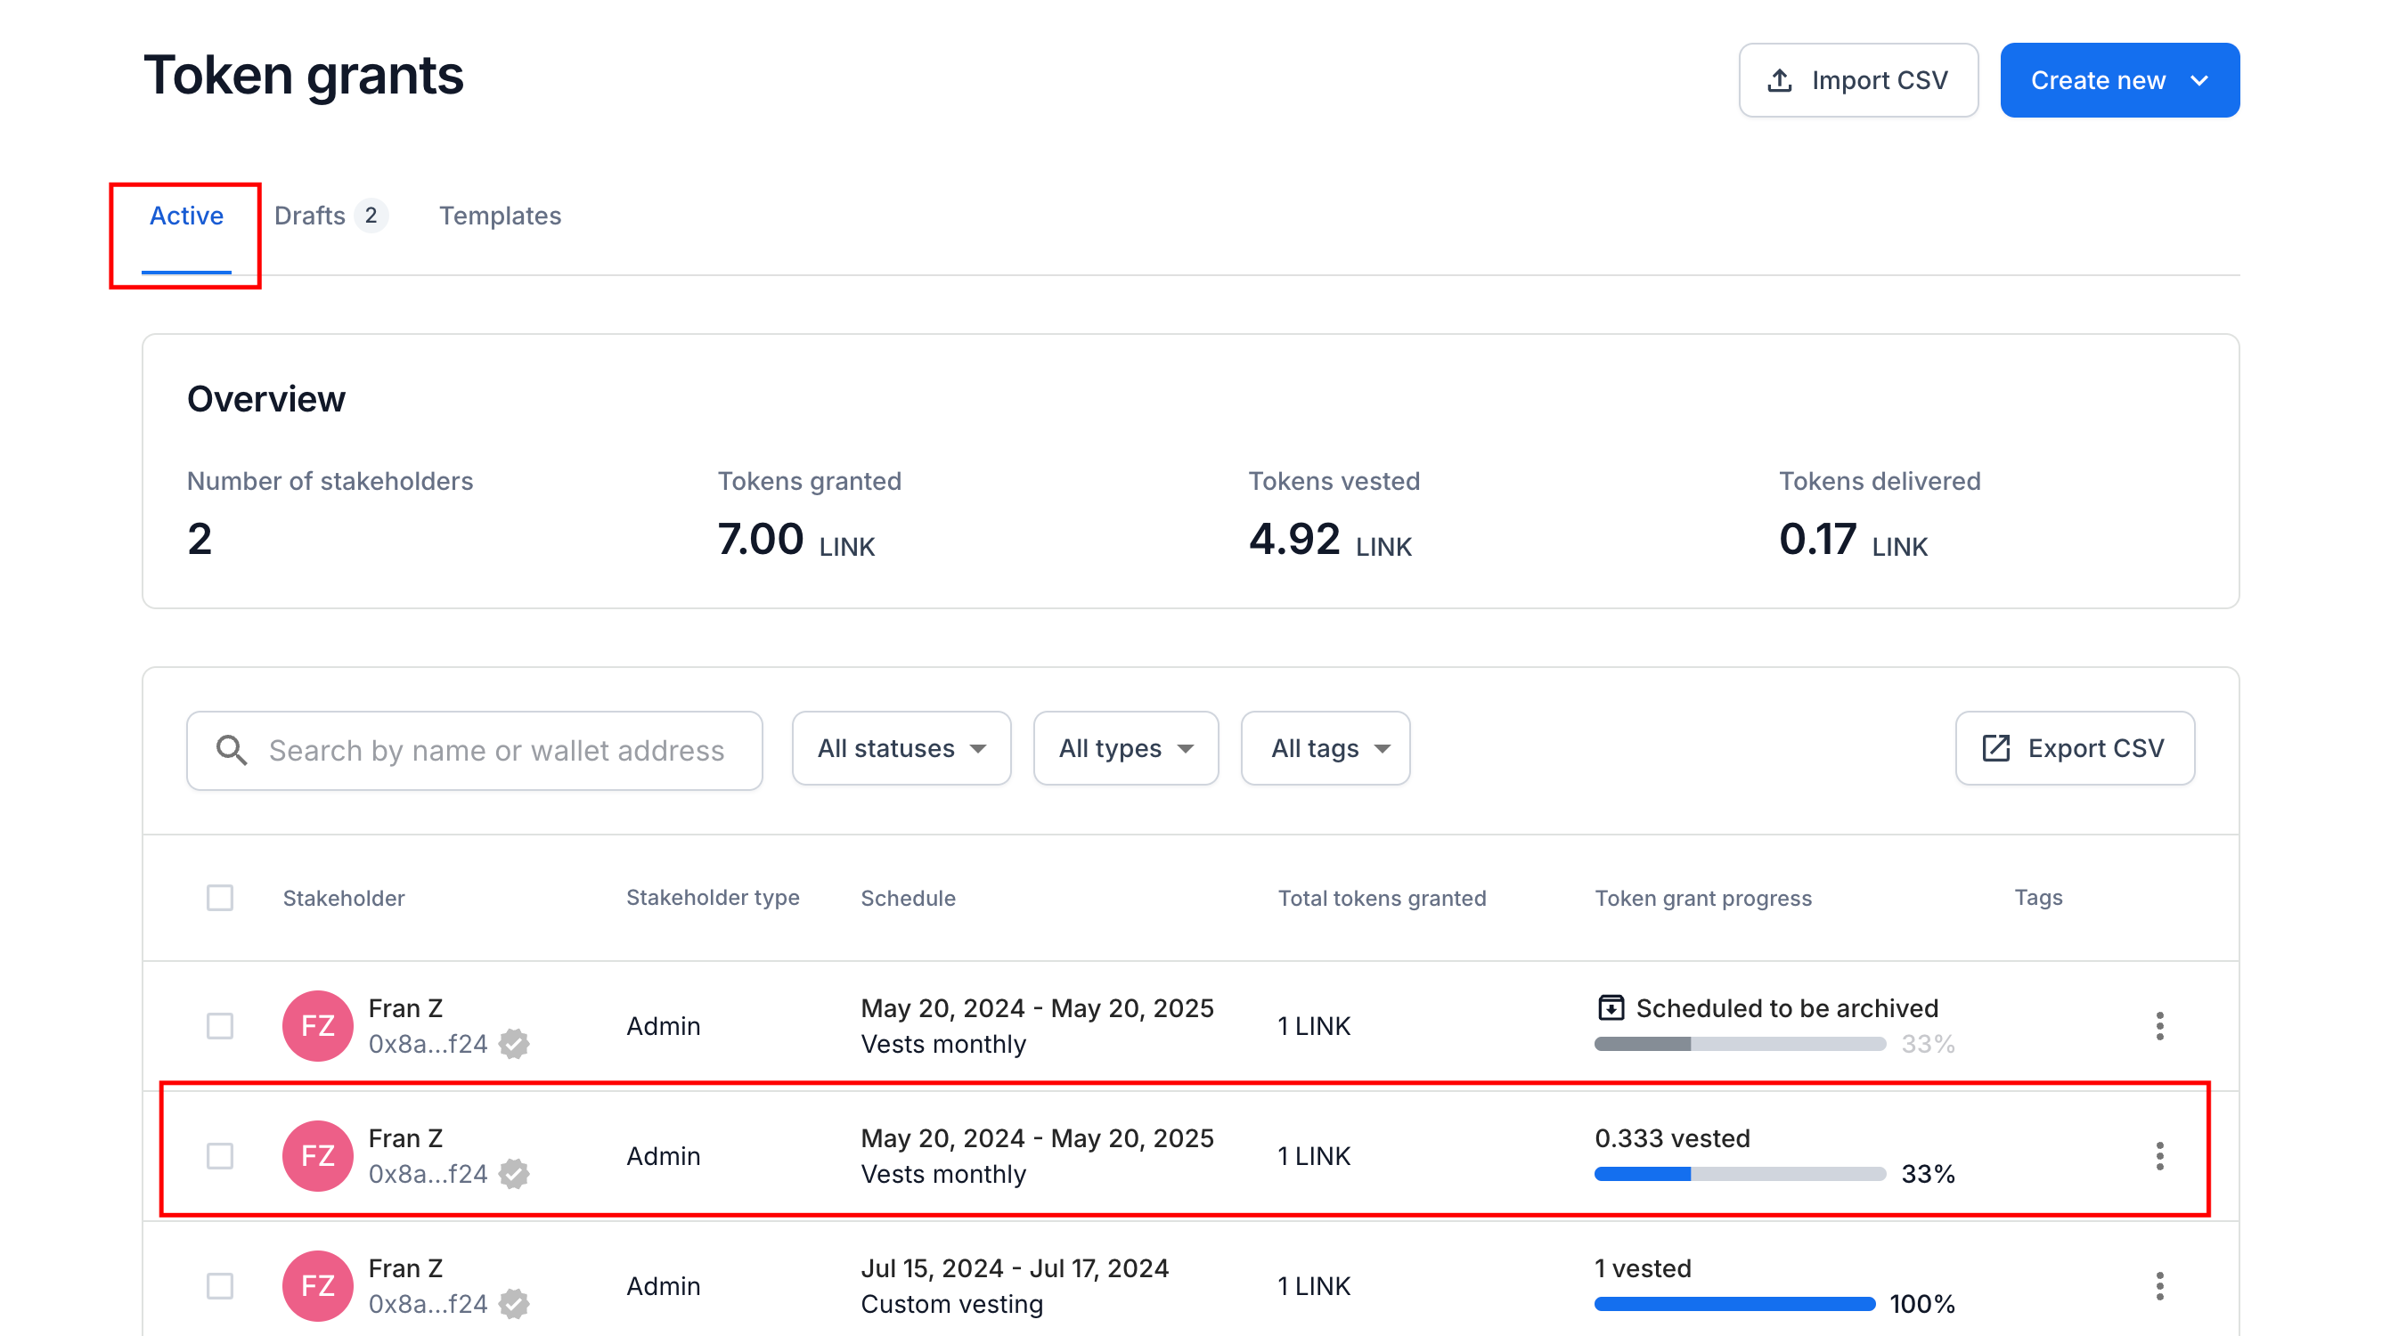Open the All tags filter dropdown
The height and width of the screenshot is (1336, 2382).
[1326, 748]
